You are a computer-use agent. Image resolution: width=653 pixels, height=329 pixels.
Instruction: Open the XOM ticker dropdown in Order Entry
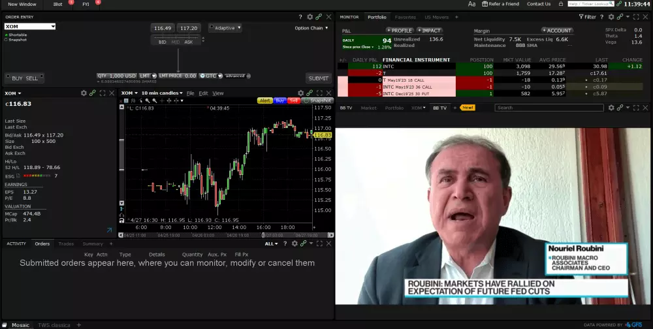(53, 27)
